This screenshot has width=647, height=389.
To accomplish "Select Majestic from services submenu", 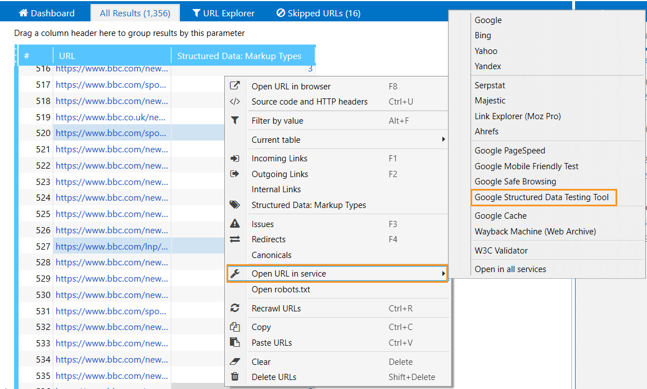I will [490, 101].
